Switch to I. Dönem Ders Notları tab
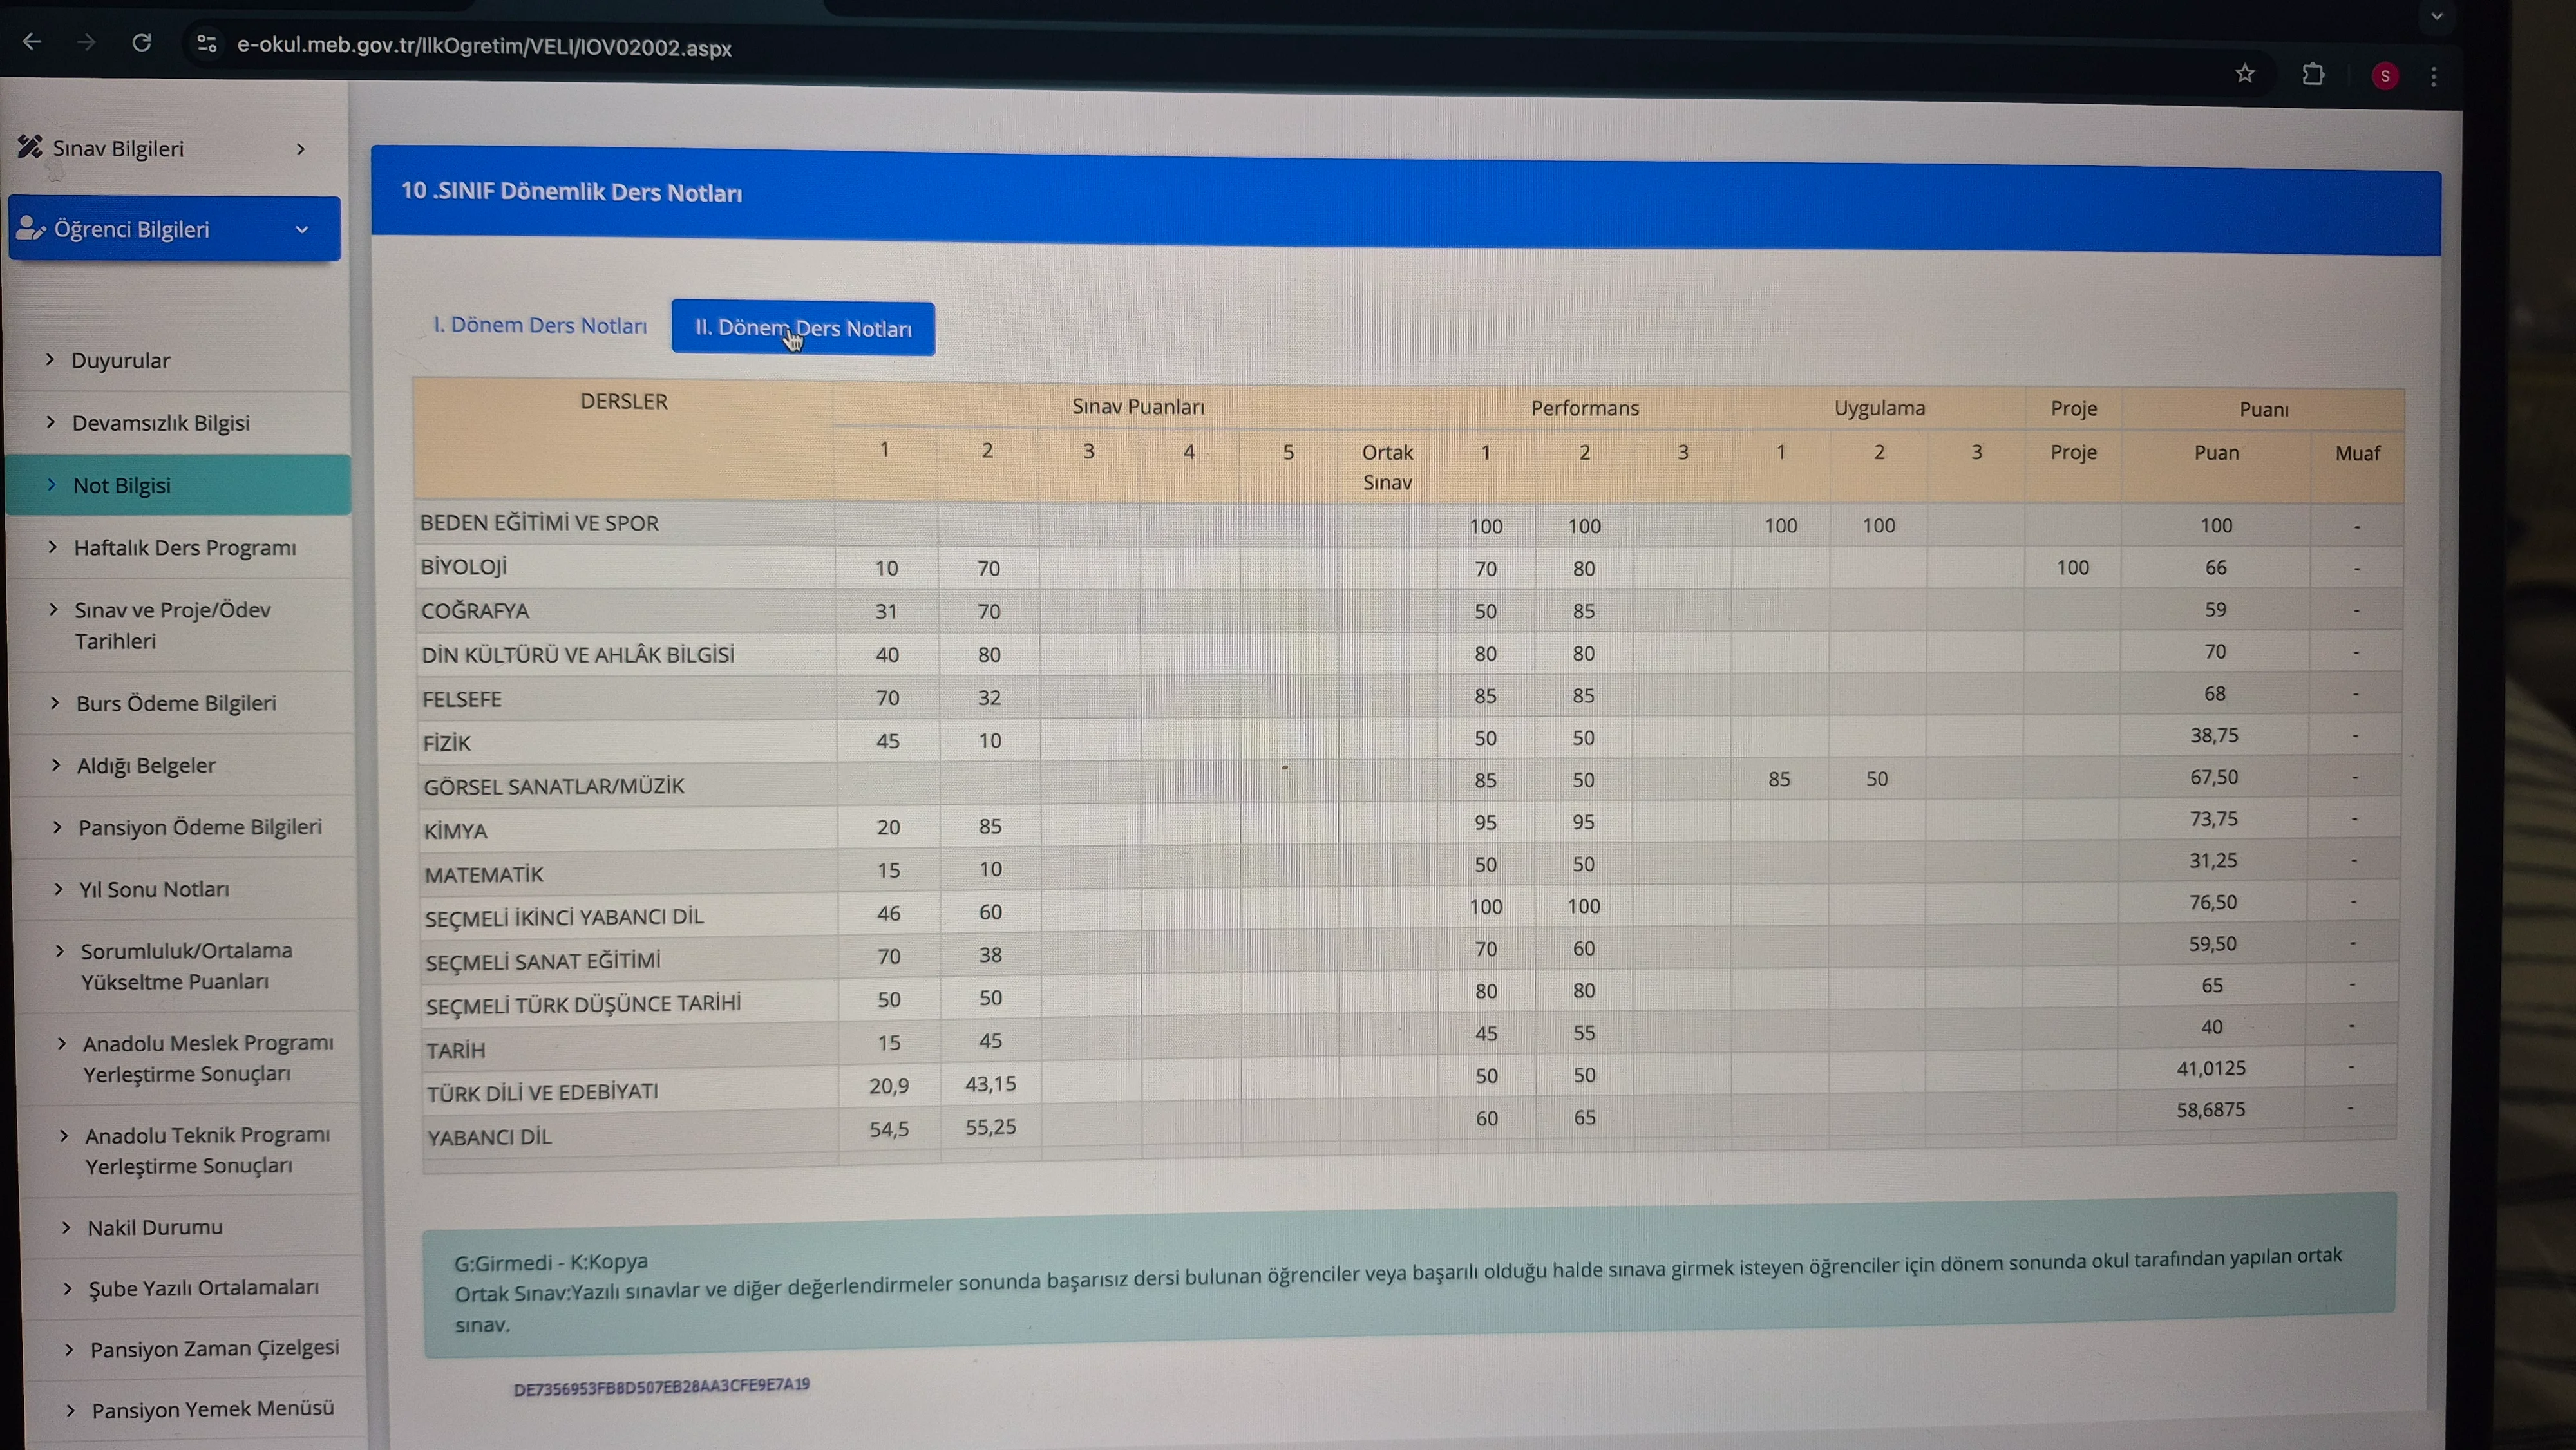 (539, 325)
